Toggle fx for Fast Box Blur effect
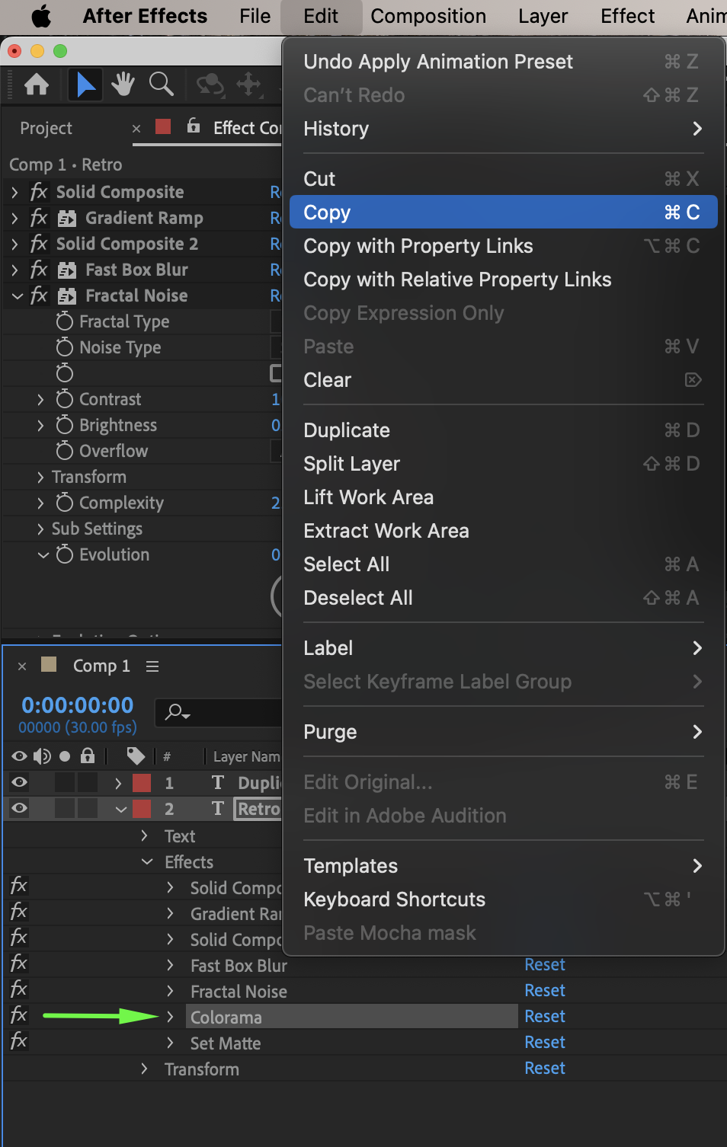The height and width of the screenshot is (1147, 727). [39, 270]
